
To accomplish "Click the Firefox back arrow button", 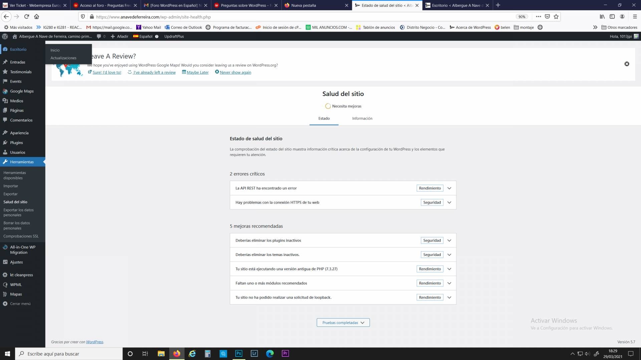I will click(x=6, y=17).
